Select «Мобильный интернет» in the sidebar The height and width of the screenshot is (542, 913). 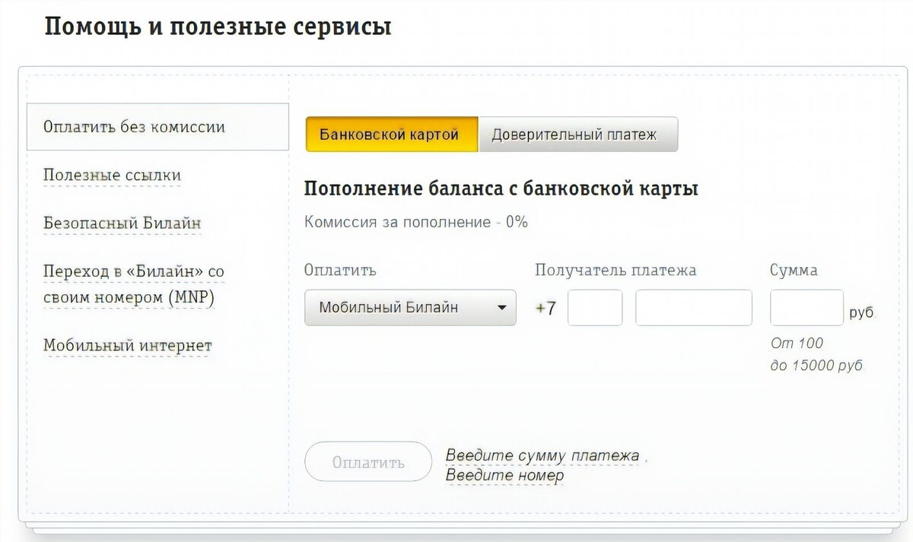pos(127,345)
